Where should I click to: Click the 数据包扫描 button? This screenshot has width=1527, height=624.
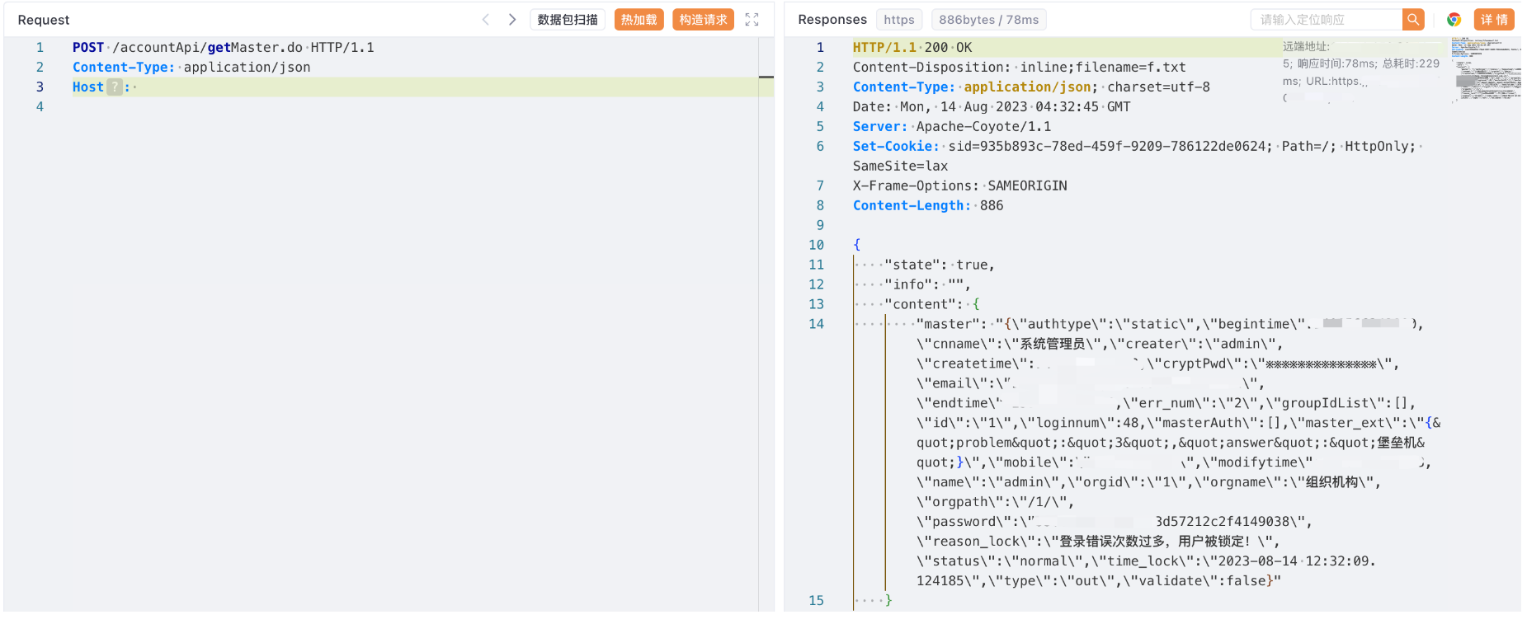pyautogui.click(x=568, y=20)
